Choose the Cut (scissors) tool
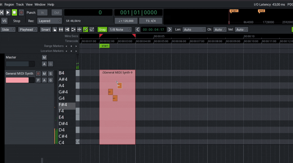This screenshot has height=163, width=293. tap(67, 30)
